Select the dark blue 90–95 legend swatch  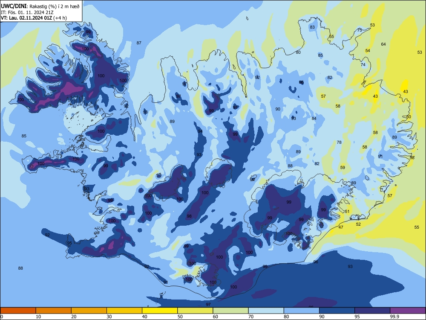337,311
